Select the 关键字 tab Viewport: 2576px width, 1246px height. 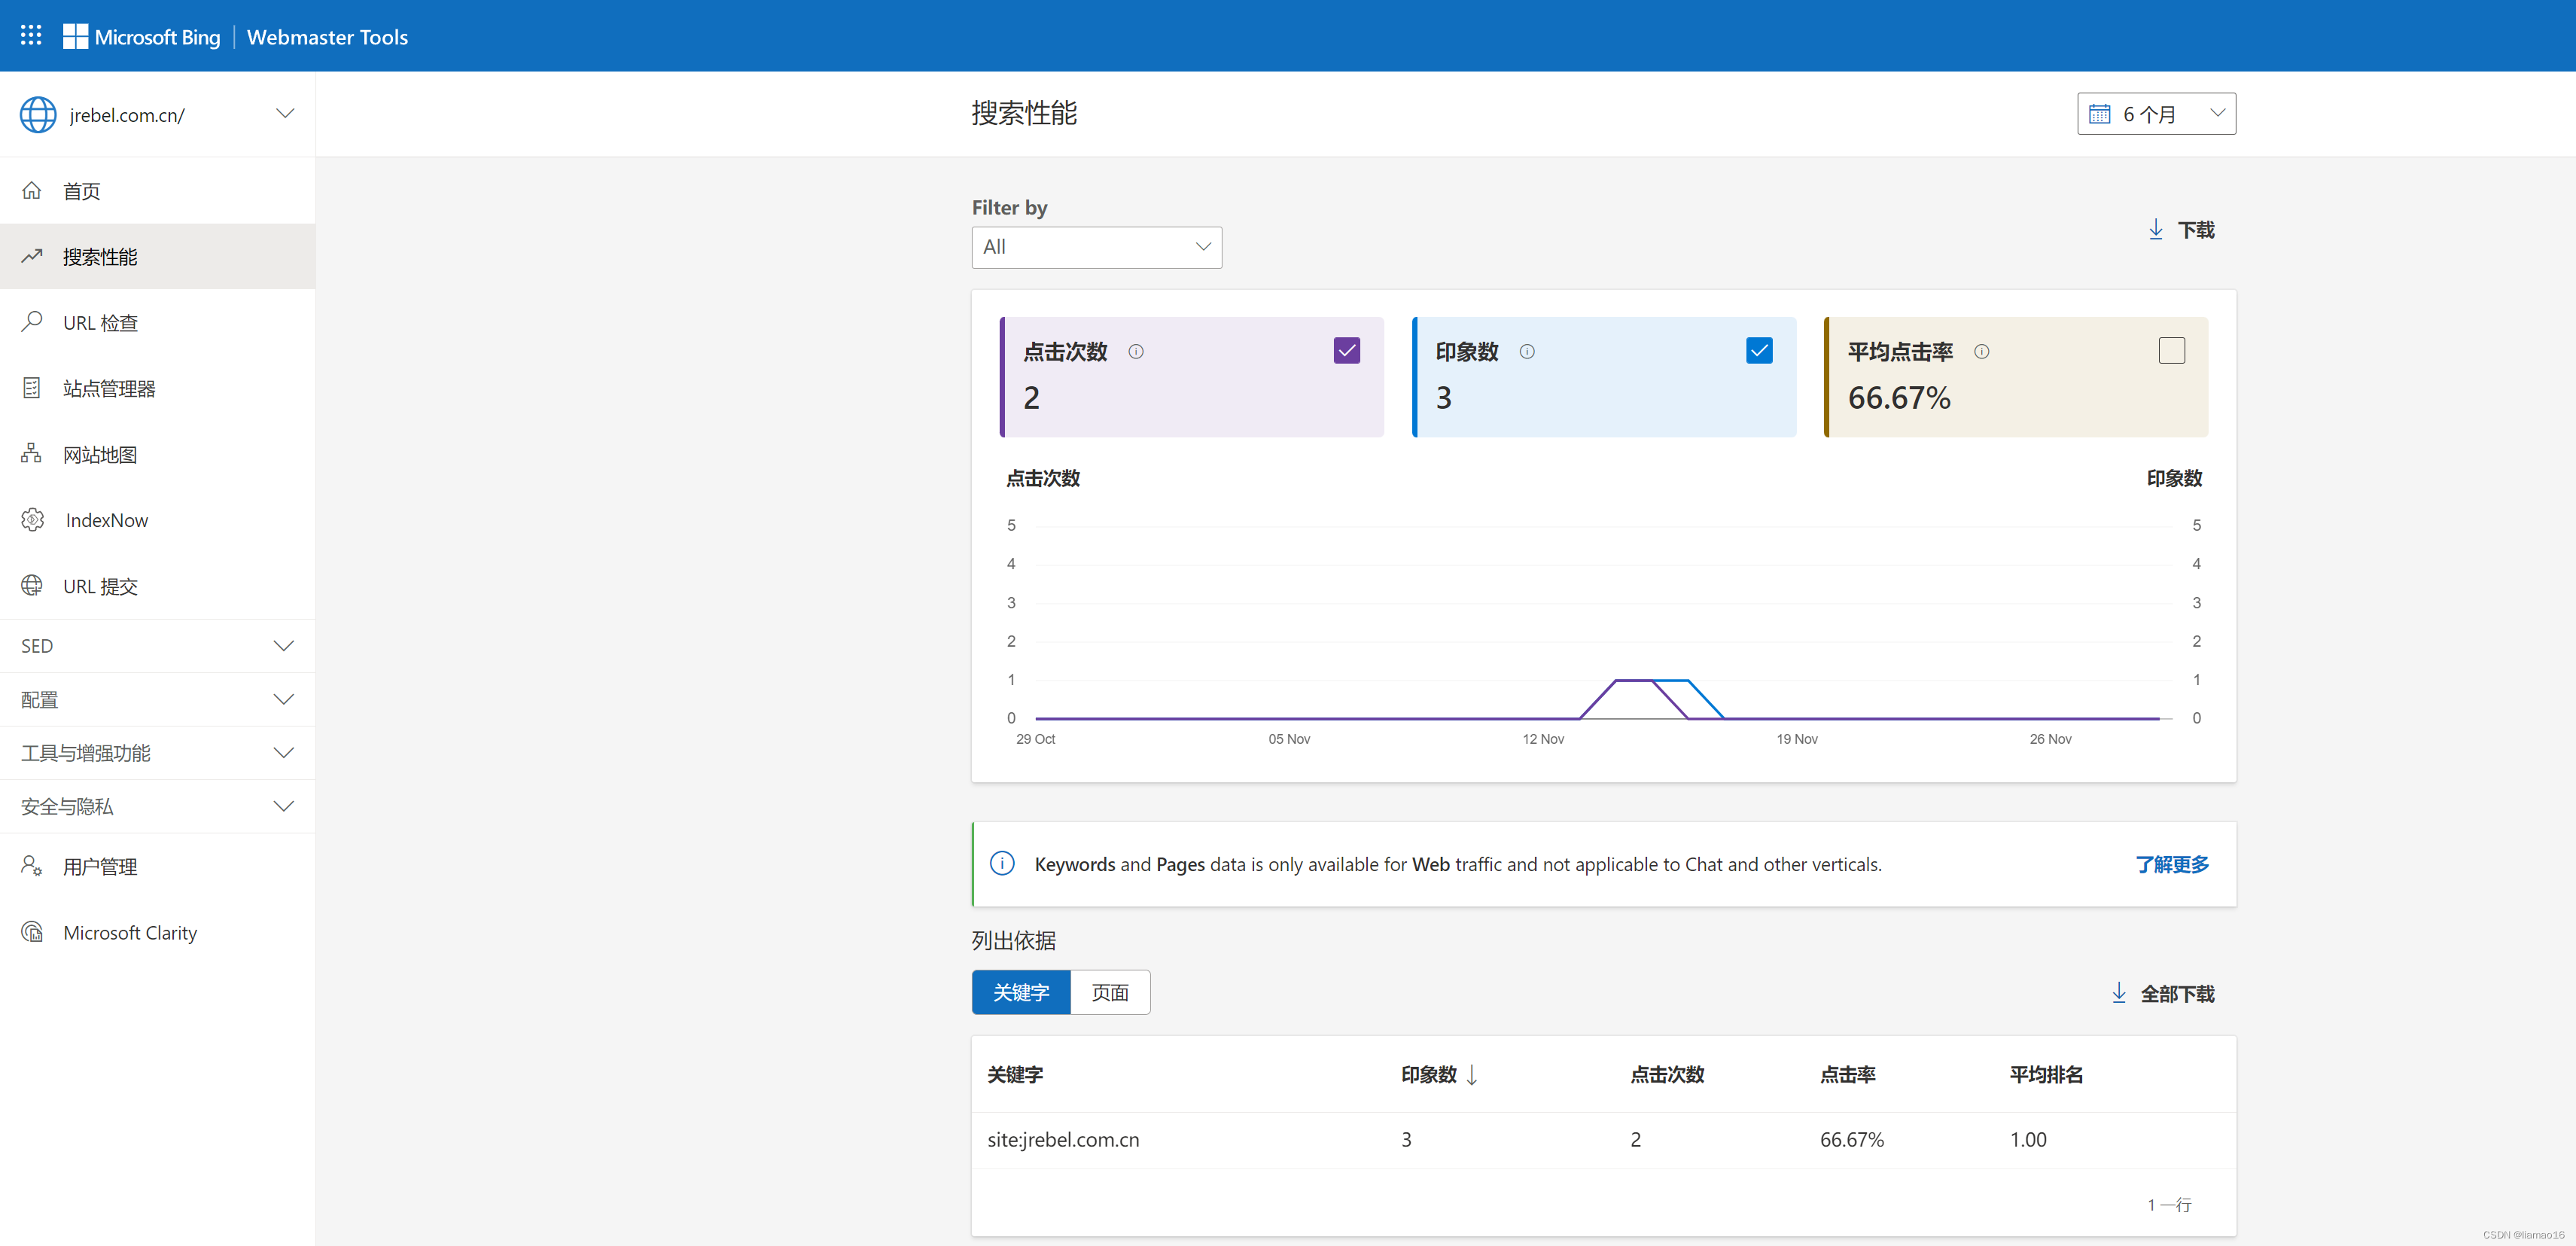[x=1021, y=992]
